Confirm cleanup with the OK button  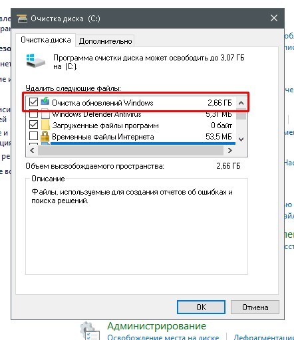pyautogui.click(x=201, y=307)
